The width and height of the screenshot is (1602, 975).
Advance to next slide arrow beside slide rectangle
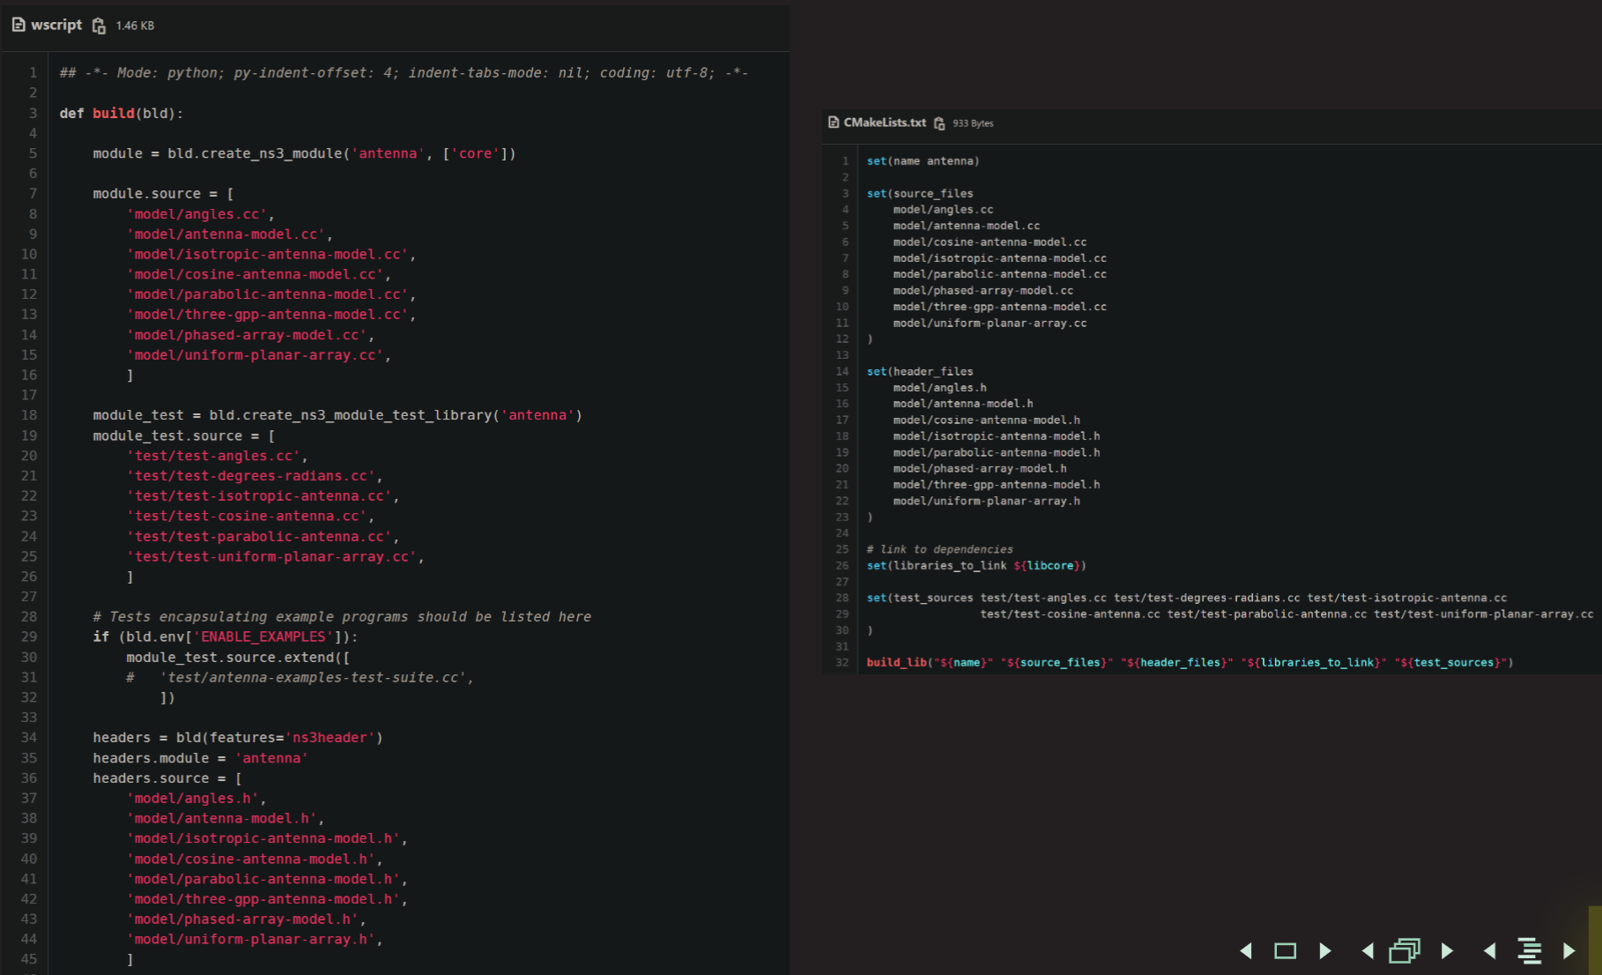[1325, 950]
